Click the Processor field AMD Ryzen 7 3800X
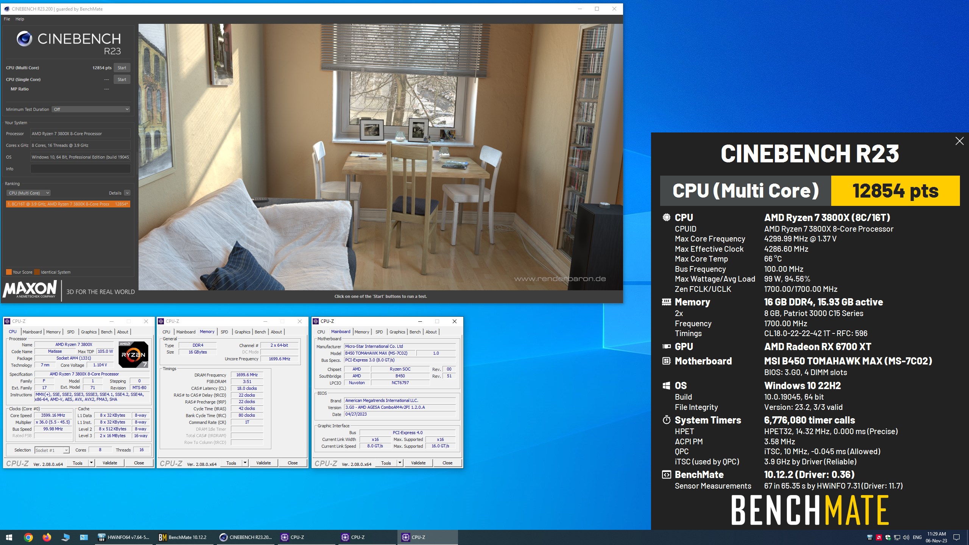The width and height of the screenshot is (969, 545). coord(80,134)
